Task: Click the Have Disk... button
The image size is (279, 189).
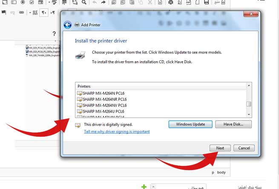Action: point(233,124)
